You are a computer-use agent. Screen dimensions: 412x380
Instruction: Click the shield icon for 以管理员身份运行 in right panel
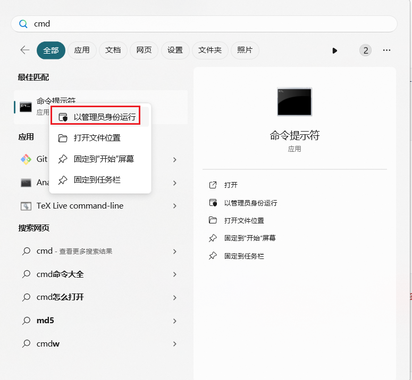(213, 203)
